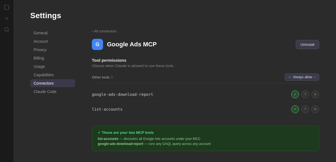View Usage settings
Viewport: 336px width, 162px height.
(53, 66)
